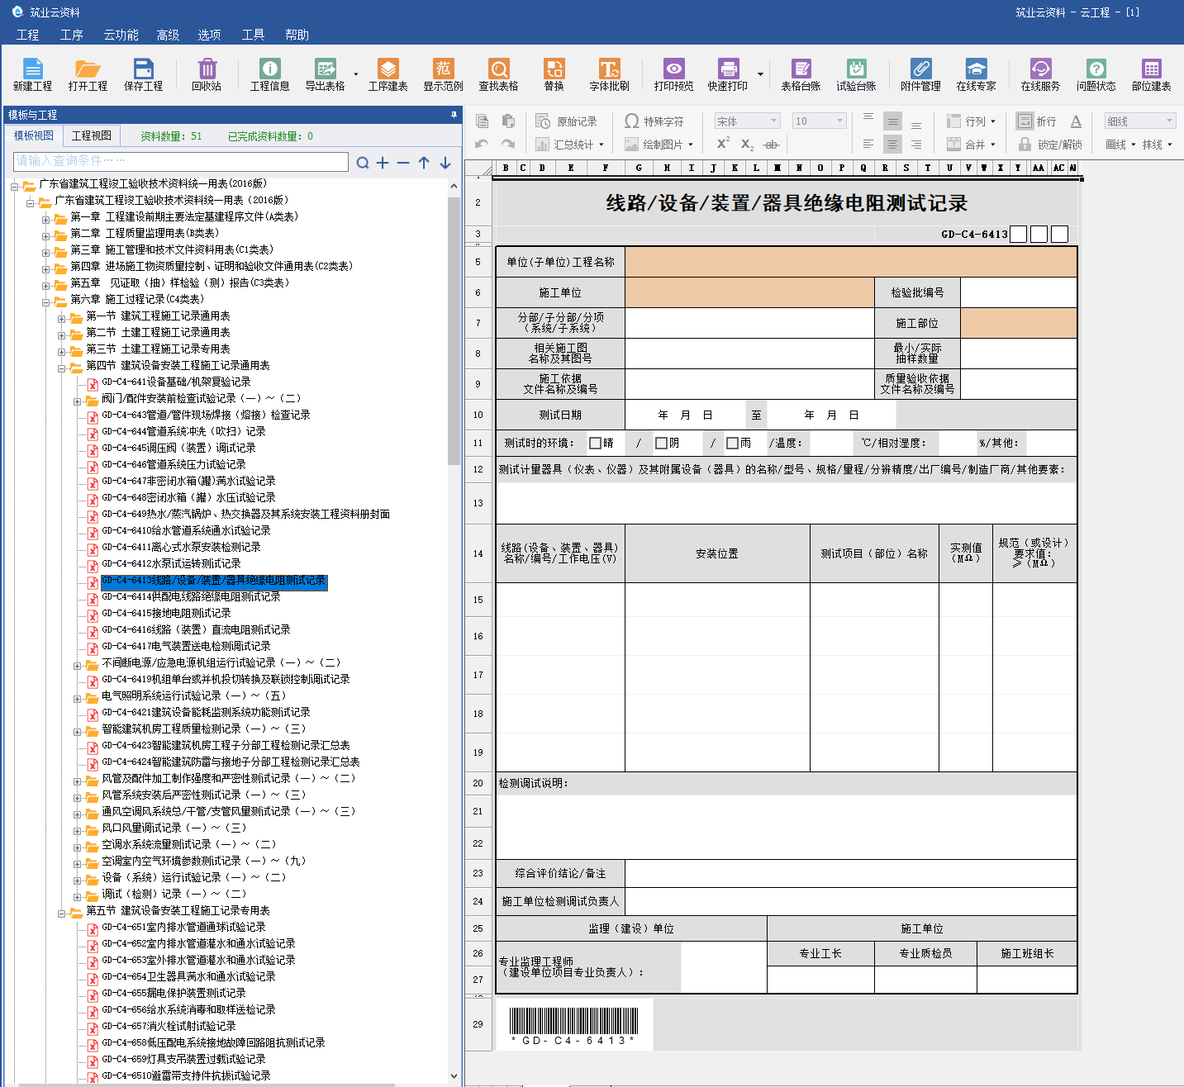1184x1087 pixels.
Task: Check the 阴 weather checkbox
Action: point(661,444)
